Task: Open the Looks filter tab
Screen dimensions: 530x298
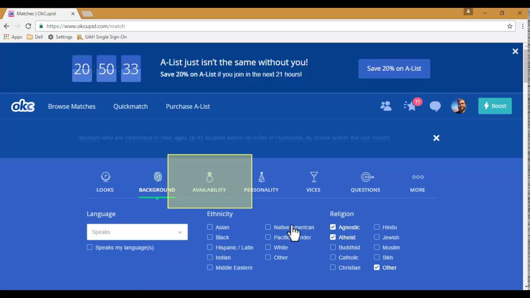Action: point(105,182)
